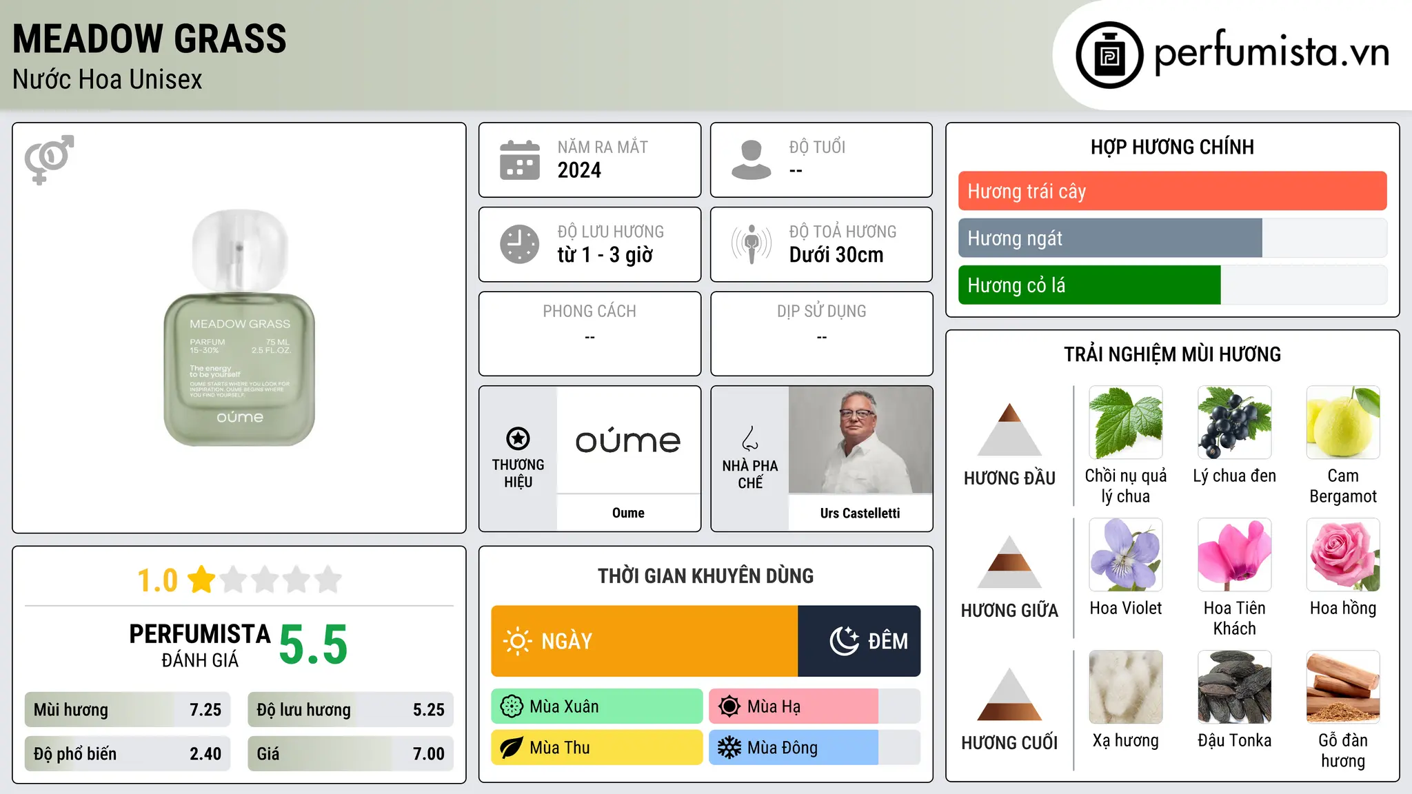Click the Nước Hoa Unisex subtitle
Screen dimensions: 1412x794
108,80
